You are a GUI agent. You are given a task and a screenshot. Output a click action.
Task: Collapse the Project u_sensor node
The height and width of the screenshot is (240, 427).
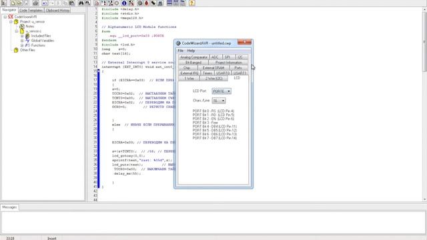point(11,21)
